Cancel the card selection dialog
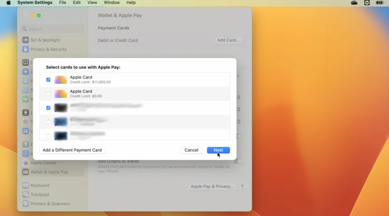 191,150
